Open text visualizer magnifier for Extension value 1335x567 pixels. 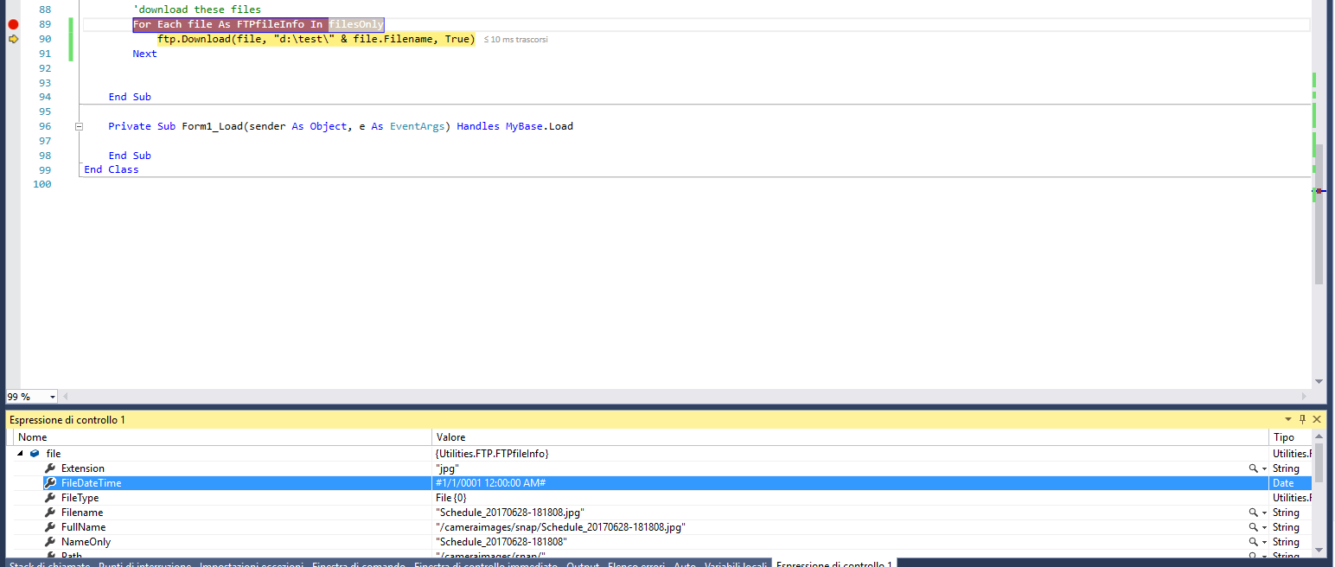(x=1253, y=468)
